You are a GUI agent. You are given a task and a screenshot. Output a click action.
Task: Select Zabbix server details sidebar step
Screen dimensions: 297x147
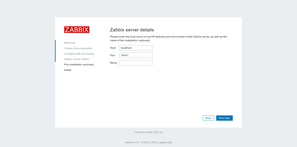point(77,59)
